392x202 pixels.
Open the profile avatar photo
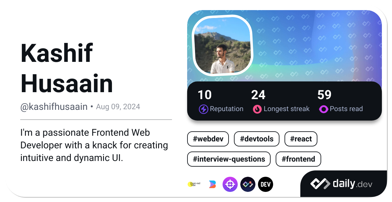point(222,45)
